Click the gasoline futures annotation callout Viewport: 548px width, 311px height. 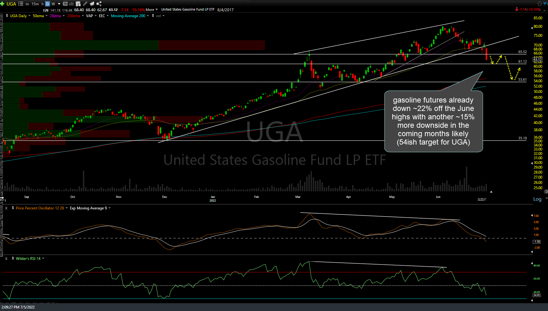point(433,121)
